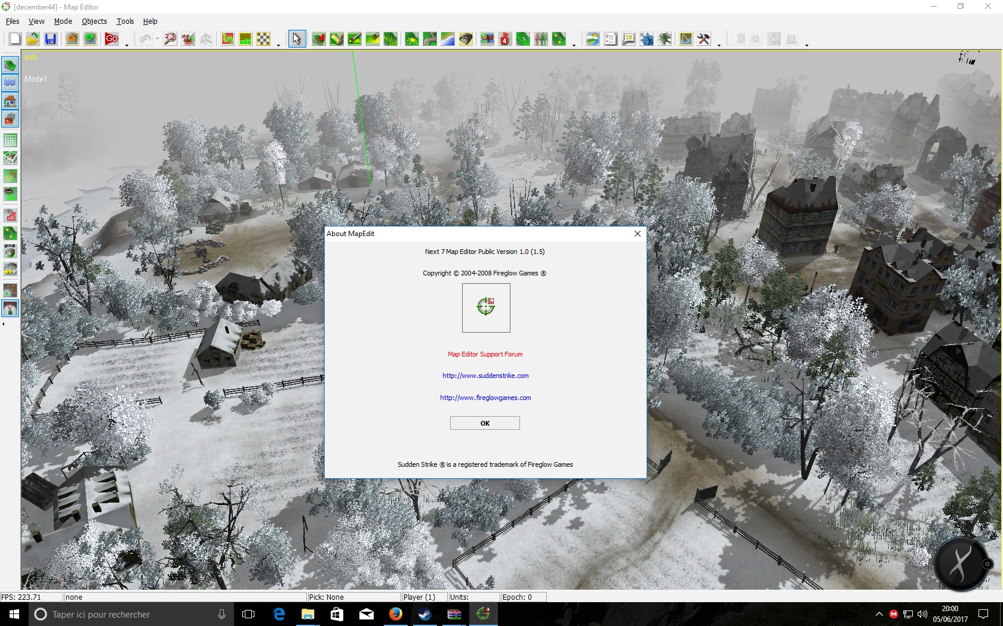Expand the undo history dropdown arrow

(x=157, y=39)
